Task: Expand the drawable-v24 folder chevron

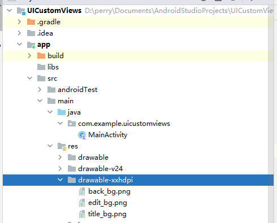Action: (x=60, y=169)
